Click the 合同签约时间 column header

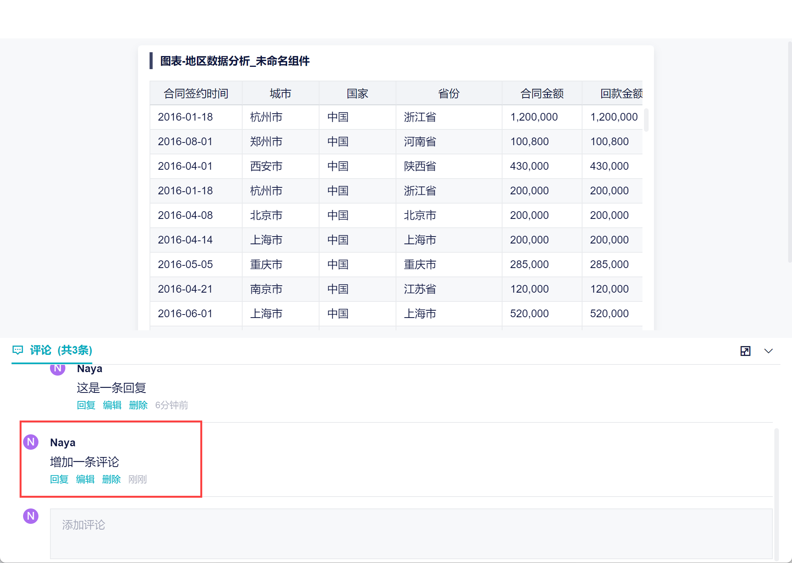[196, 93]
